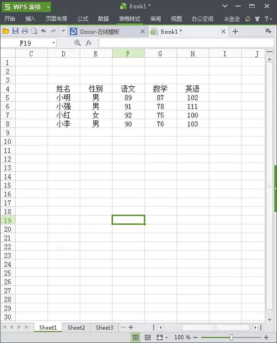277x343 pixels.
Task: Toggle reading mode icon in status bar
Action: point(159,337)
